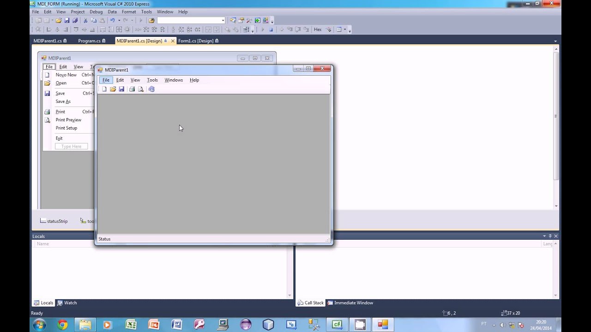Screen dimensions: 591x332
Task: Click Windows Start orb
Action: 39,325
